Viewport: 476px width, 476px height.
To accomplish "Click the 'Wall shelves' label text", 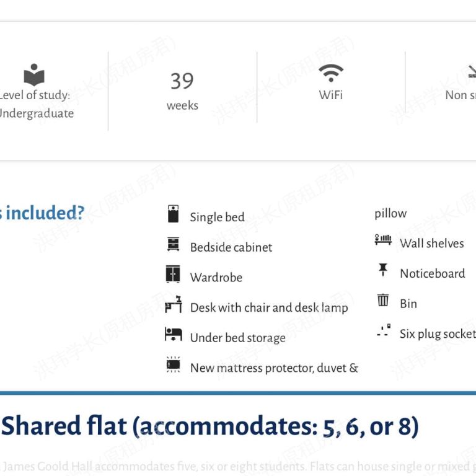I will pyautogui.click(x=431, y=243).
